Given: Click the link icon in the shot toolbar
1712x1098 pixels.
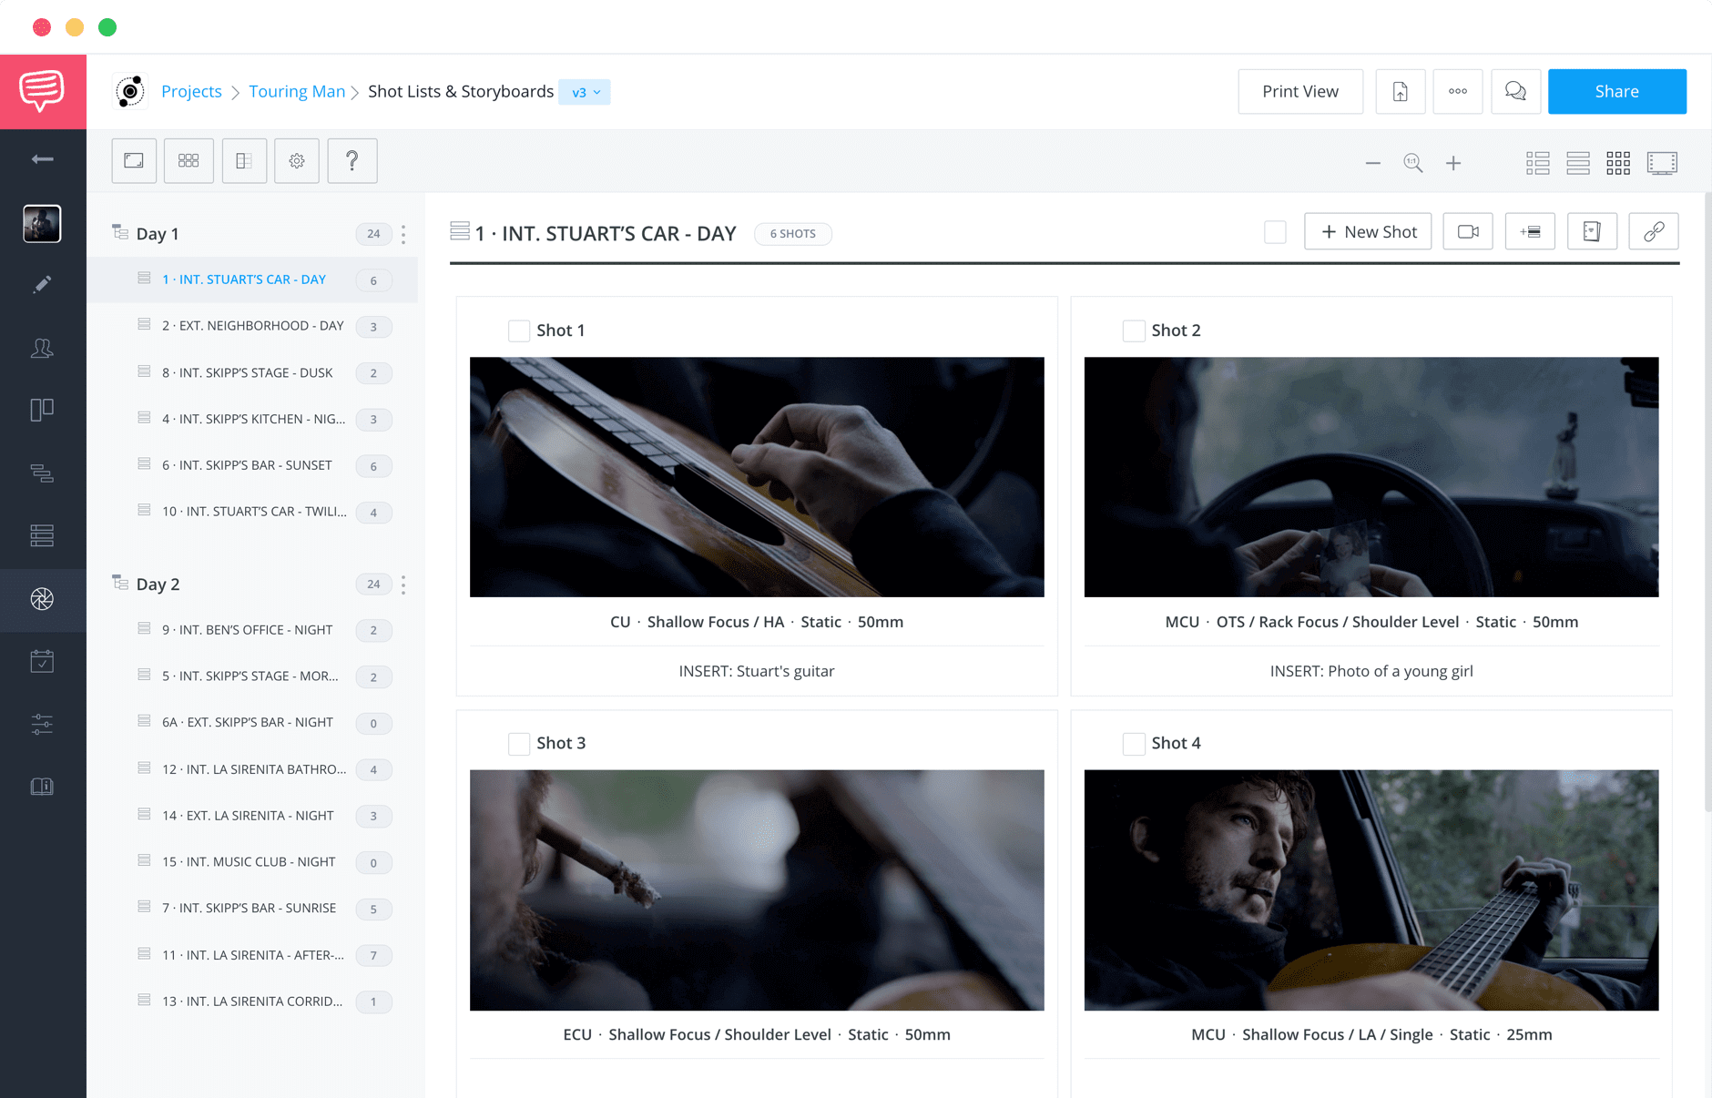Looking at the screenshot, I should [1654, 231].
